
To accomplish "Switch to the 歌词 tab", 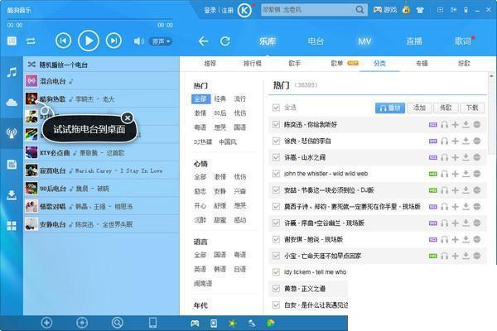I will tap(462, 41).
